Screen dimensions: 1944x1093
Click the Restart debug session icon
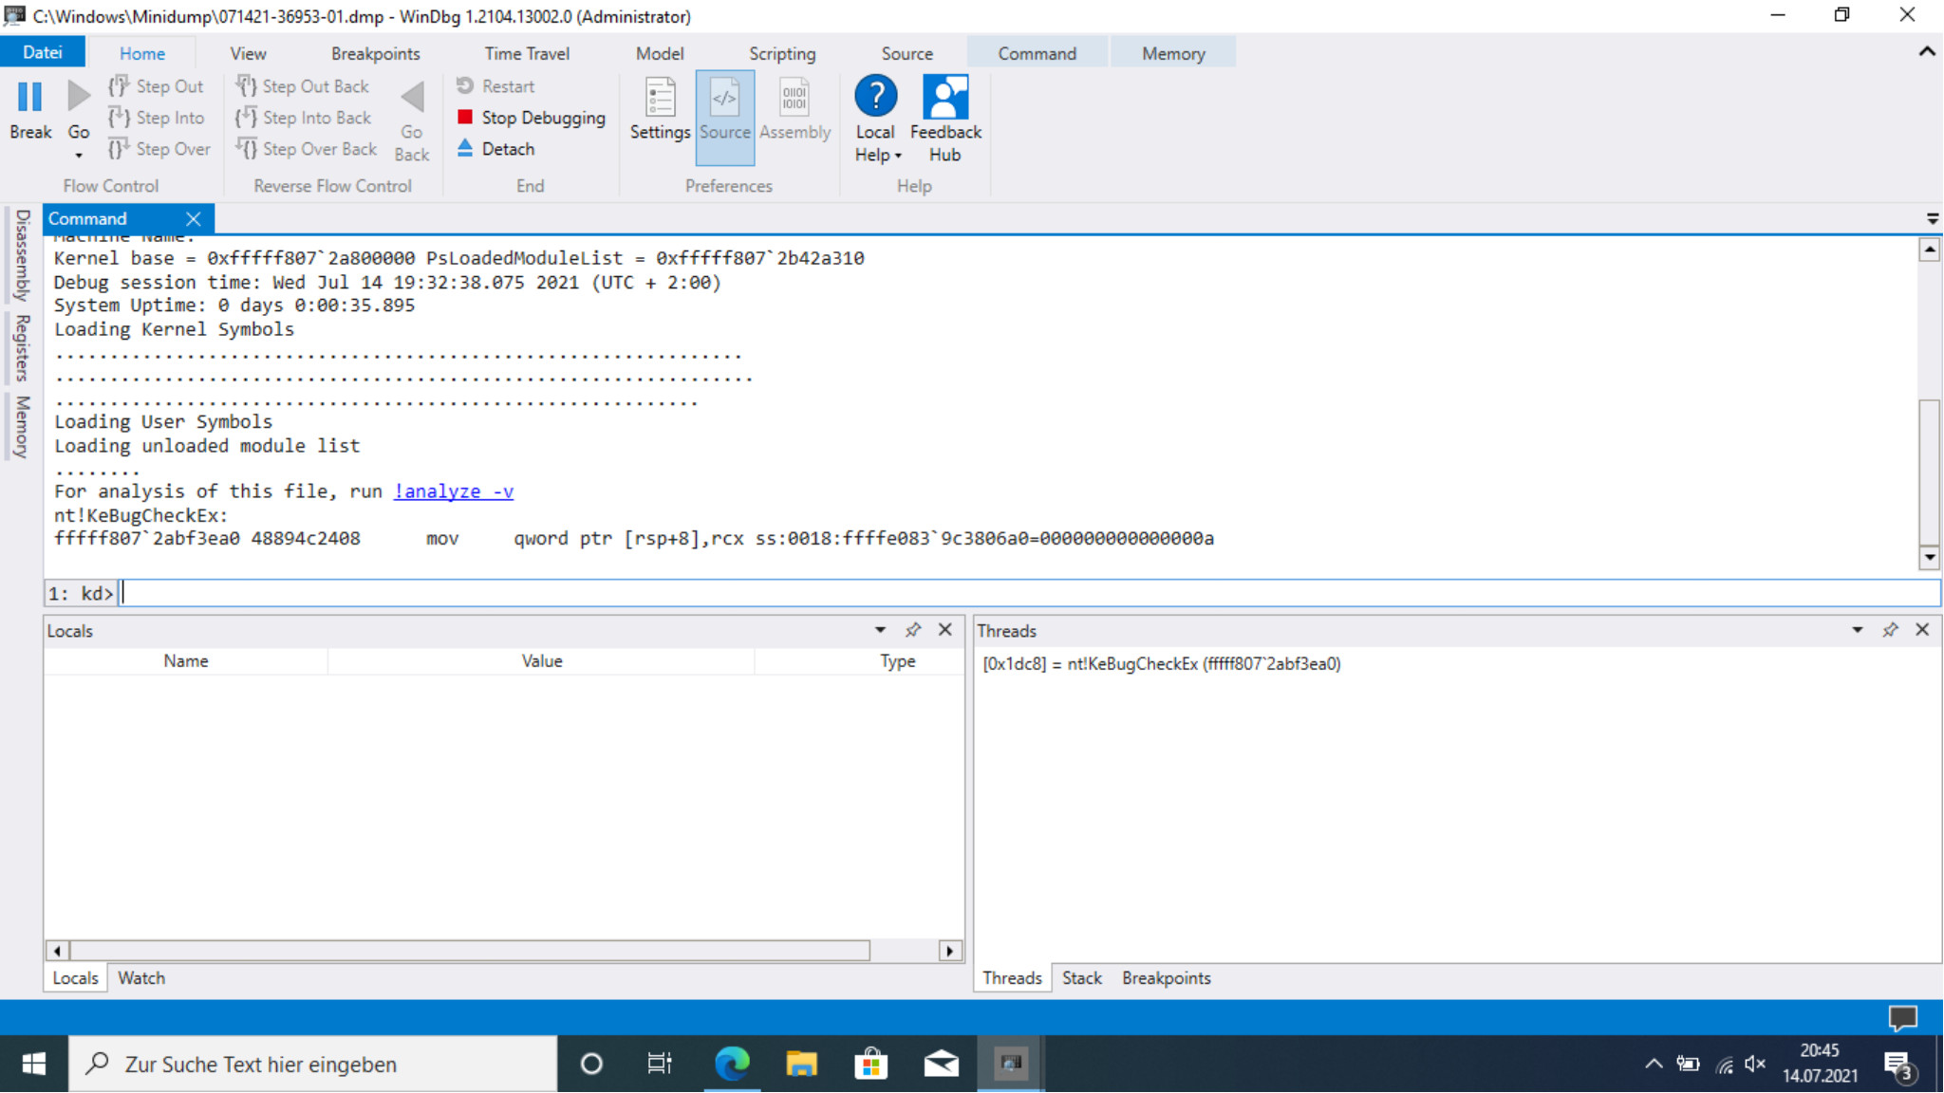(464, 85)
